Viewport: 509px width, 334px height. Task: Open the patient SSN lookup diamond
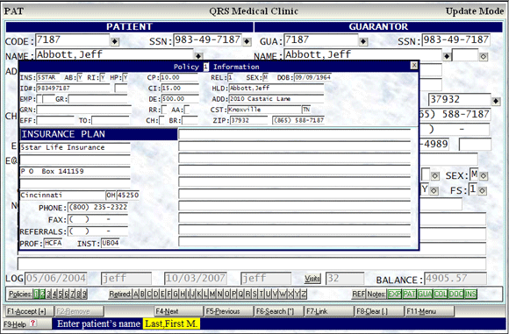click(247, 41)
